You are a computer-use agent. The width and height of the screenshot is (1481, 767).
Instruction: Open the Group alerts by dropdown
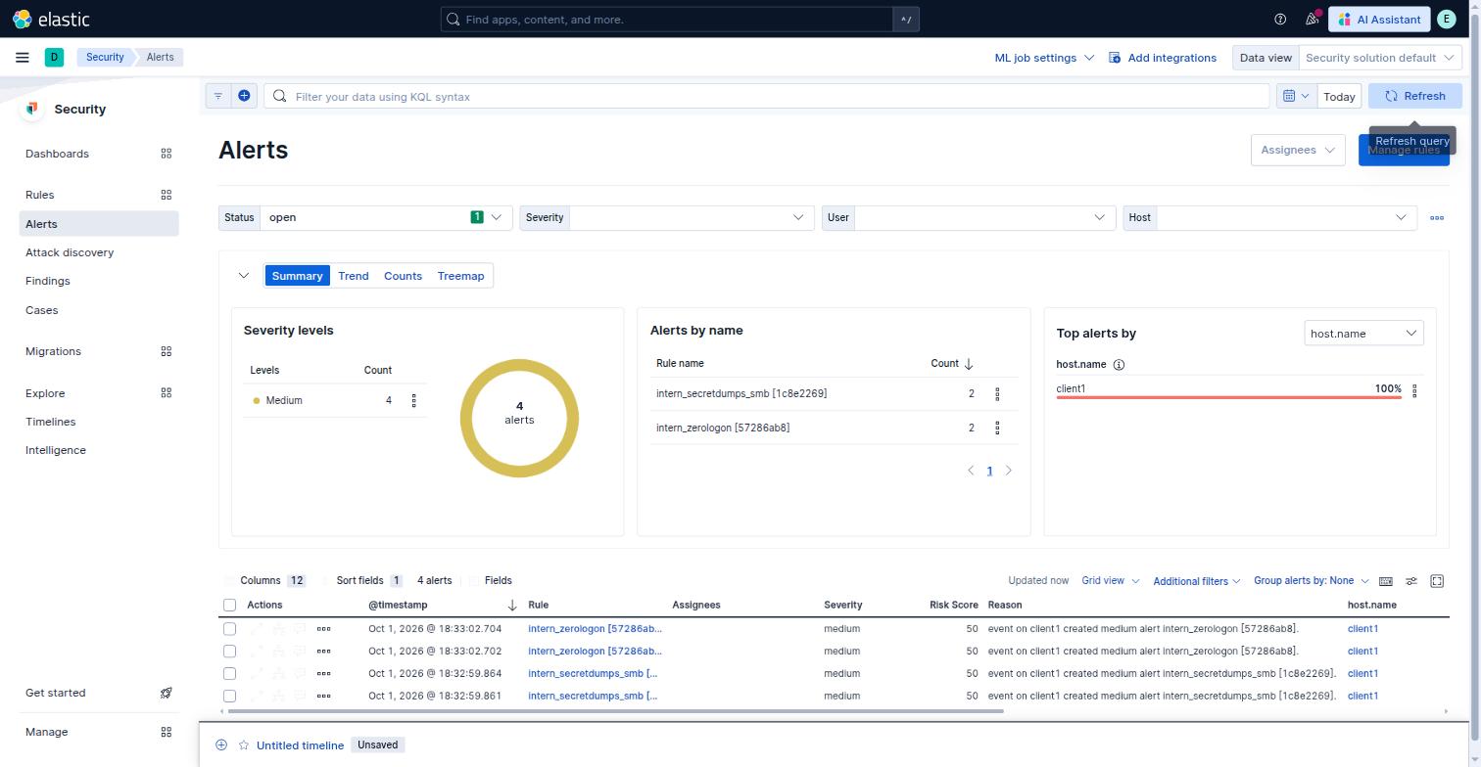click(x=1311, y=581)
